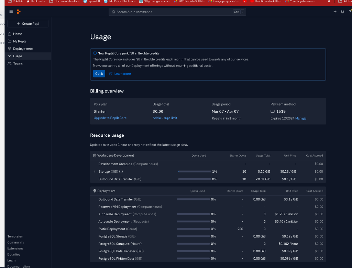
Task: Click the Teams people icon
Action: (9, 63)
